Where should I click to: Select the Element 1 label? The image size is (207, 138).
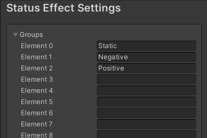tap(36, 57)
